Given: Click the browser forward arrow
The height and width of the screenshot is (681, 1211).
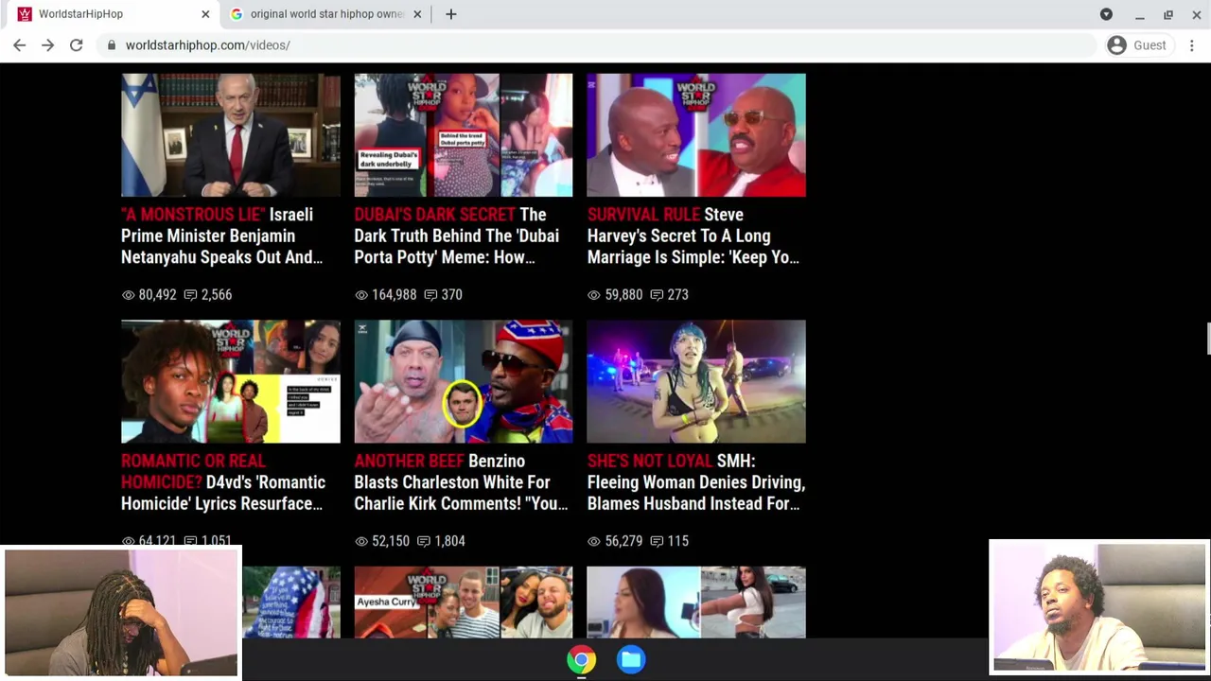Looking at the screenshot, I should point(48,44).
